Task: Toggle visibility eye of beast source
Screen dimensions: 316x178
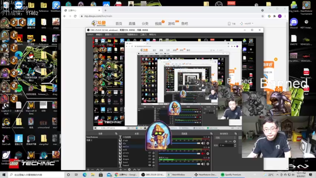Action: (x=150, y=162)
